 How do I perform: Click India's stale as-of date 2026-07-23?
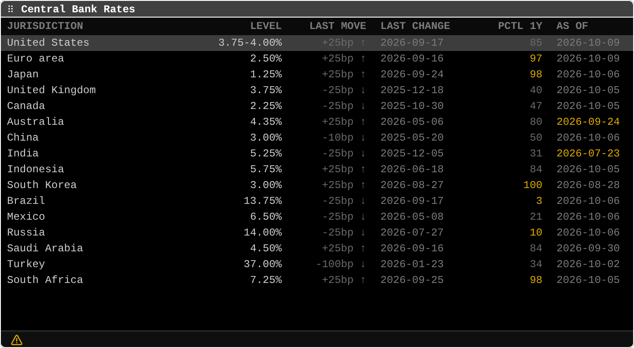pyautogui.click(x=588, y=153)
